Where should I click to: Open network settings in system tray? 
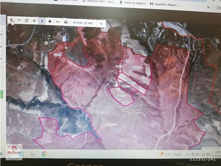click(203, 154)
